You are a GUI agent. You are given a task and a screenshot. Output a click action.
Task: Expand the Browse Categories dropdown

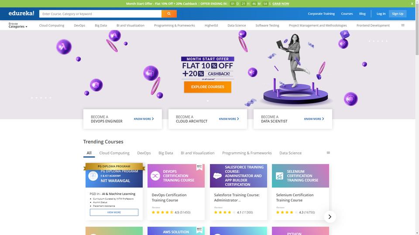click(x=17, y=25)
